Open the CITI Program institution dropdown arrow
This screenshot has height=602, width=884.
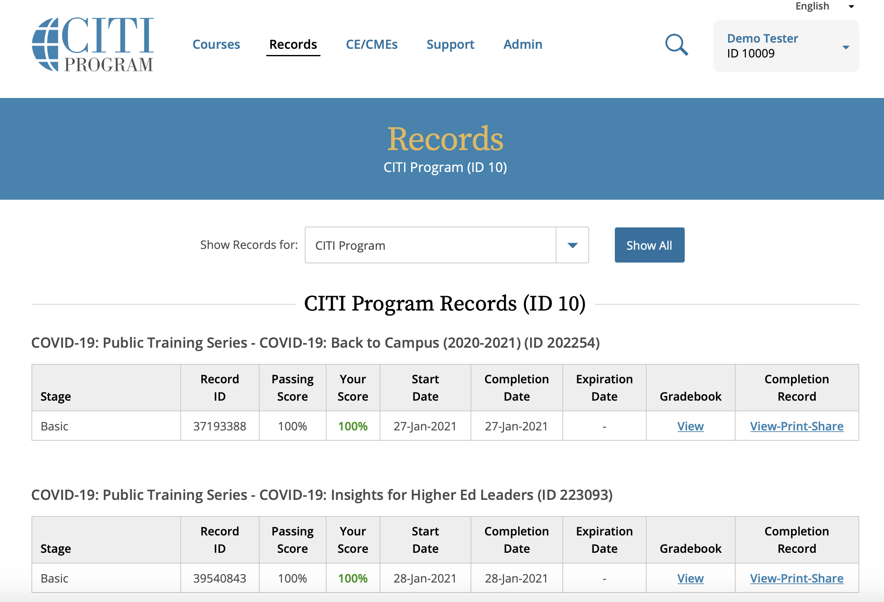[573, 245]
